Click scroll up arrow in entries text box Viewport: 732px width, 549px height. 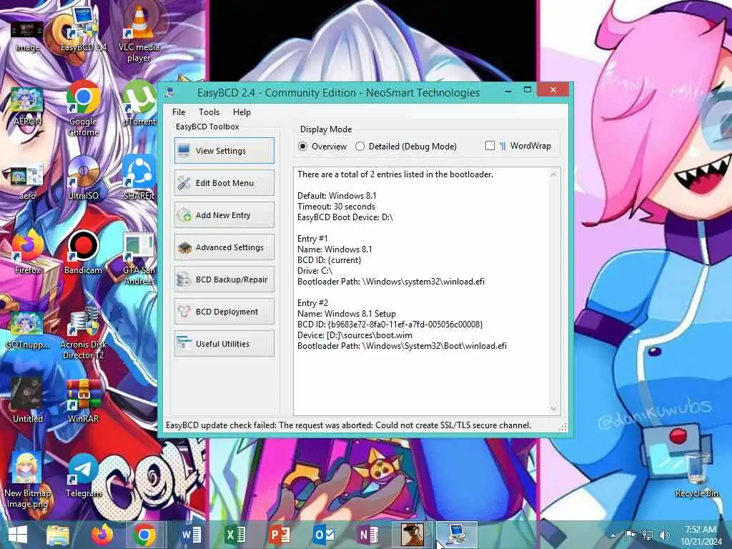point(553,174)
